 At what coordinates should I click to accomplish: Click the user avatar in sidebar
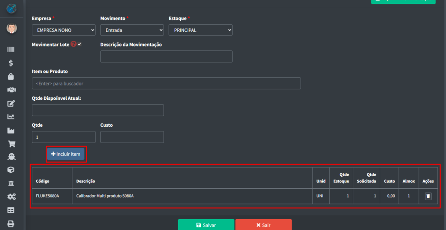(11, 29)
